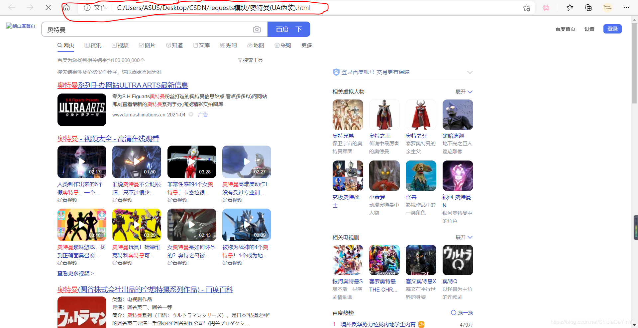The width and height of the screenshot is (638, 328).
Task: Click the file info icon in address bar
Action: click(x=87, y=8)
